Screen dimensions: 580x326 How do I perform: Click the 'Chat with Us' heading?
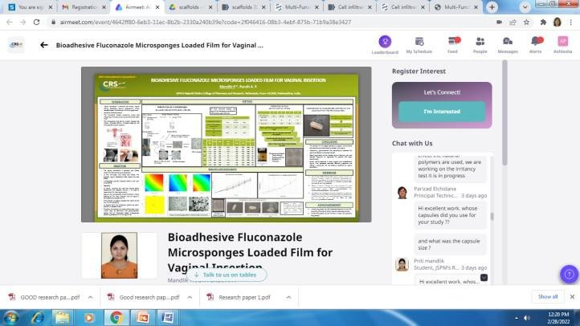coord(412,143)
